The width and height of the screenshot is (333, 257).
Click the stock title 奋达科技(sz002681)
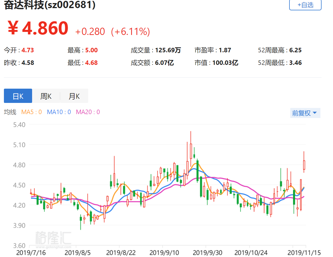click(x=50, y=5)
